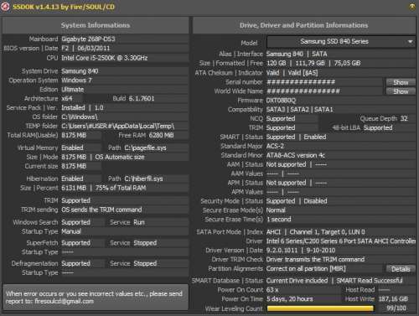Select Secure Erase Time value 1 second

tap(279, 220)
